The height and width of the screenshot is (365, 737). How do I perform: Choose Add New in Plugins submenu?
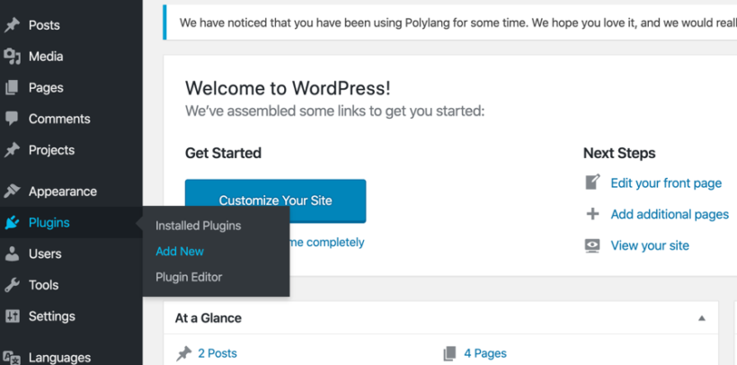[180, 252]
